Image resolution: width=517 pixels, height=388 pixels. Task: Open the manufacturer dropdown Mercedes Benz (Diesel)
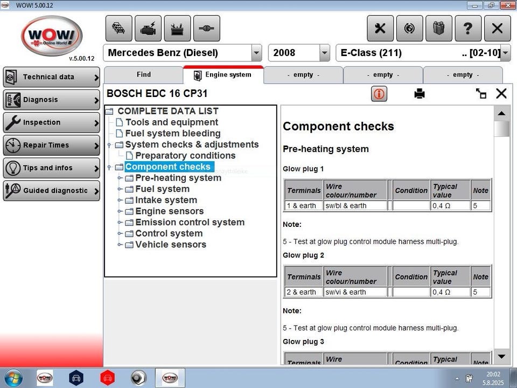[183, 53]
